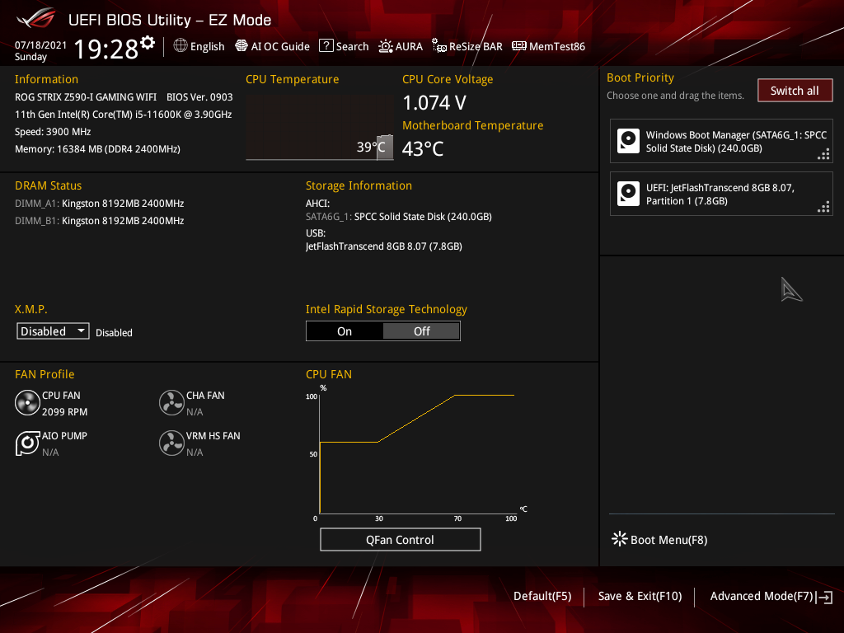Open the Boot Menu with F8

coord(659,539)
